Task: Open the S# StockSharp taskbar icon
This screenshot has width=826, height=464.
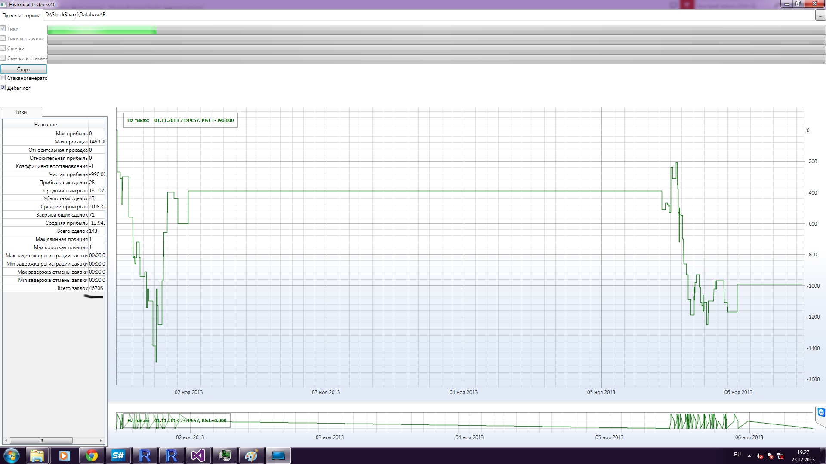Action: coord(118,455)
